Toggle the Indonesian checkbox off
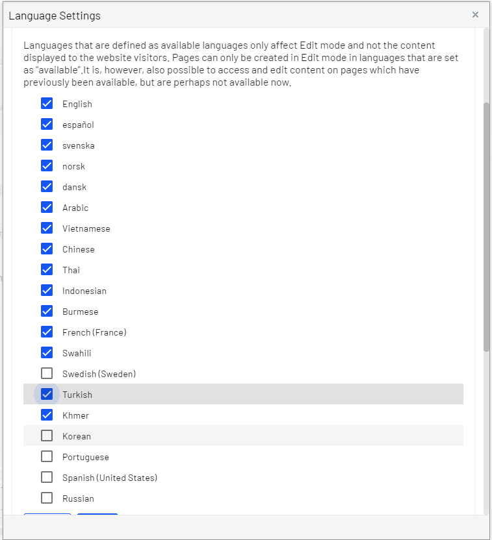 47,290
